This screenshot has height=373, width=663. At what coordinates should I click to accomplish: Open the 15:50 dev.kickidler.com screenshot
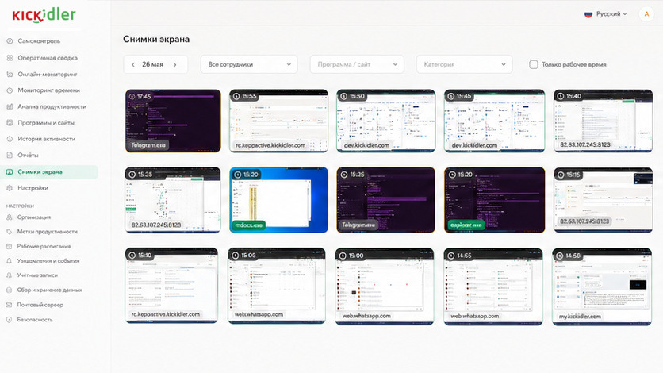386,121
